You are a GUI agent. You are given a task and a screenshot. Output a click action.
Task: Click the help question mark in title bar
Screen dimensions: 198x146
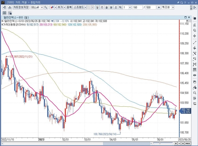point(185,2)
